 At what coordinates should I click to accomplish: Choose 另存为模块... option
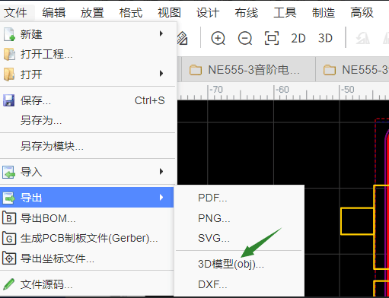pos(88,146)
